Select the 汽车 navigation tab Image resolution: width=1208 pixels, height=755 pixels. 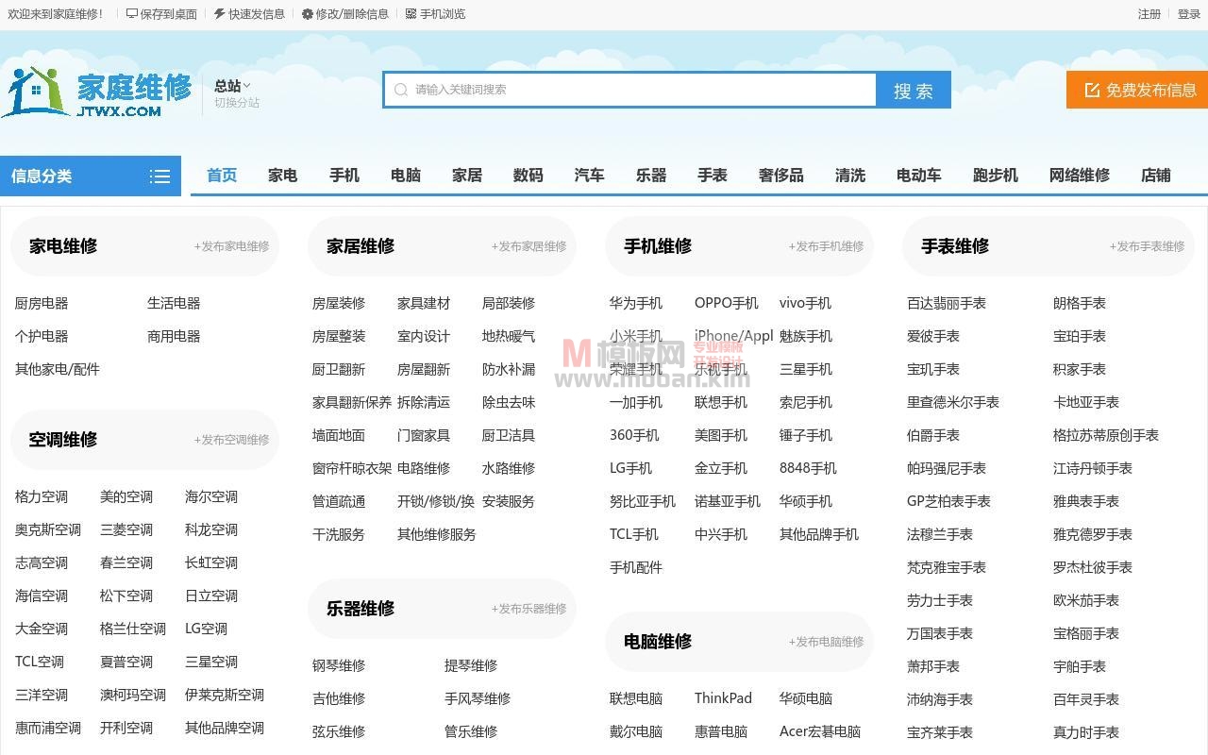coord(590,176)
